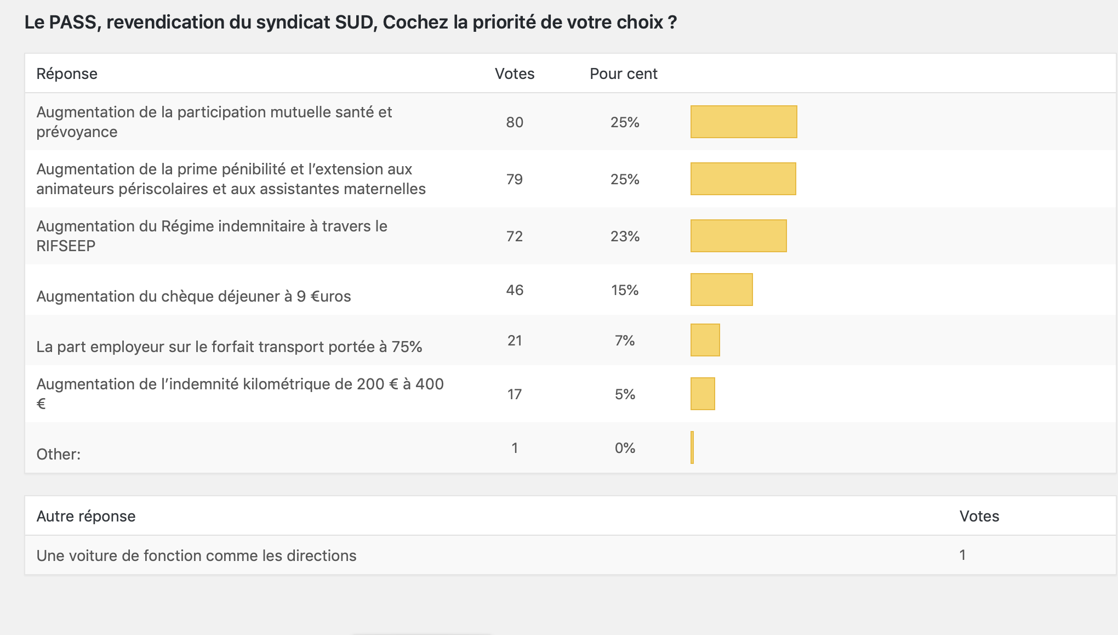This screenshot has height=635, width=1118.
Task: Click the 72 votes bar for RIFSEEP
Action: 738,236
